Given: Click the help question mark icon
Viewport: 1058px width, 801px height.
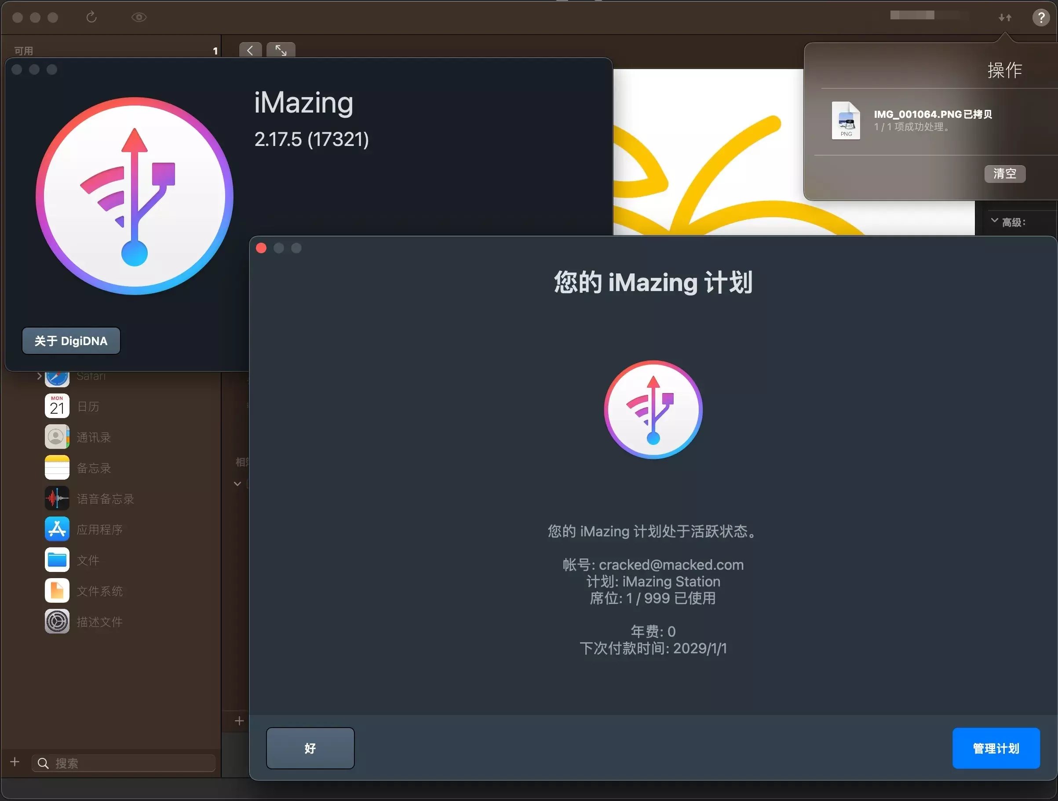Looking at the screenshot, I should (1040, 18).
